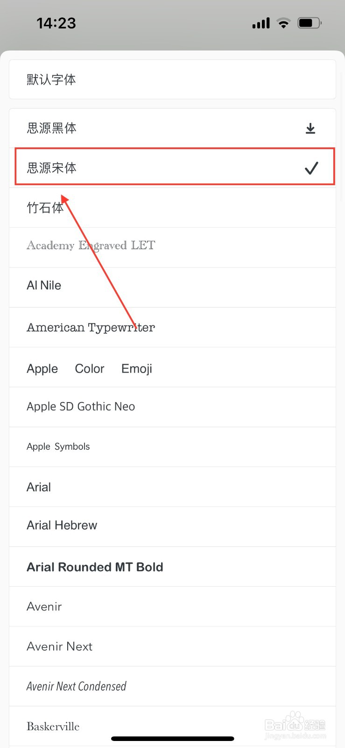This screenshot has width=345, height=748.
Task: Select Academy Engraved LET font
Action: click(x=172, y=247)
